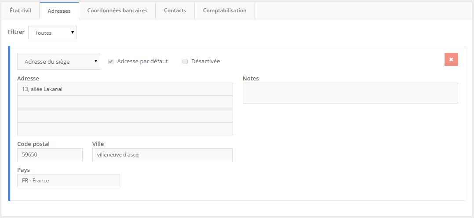This screenshot has height=218, width=474.
Task: Go to the Contacts tab
Action: (x=175, y=11)
